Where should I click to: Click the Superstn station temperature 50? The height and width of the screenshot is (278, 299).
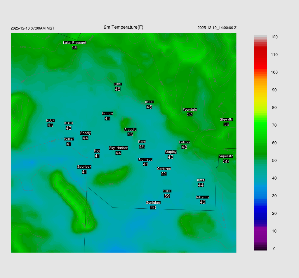(226, 162)
